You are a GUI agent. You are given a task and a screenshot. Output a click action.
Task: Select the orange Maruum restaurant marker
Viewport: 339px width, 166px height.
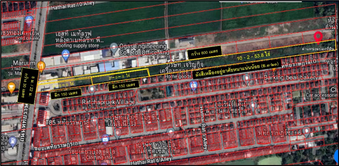(41, 66)
